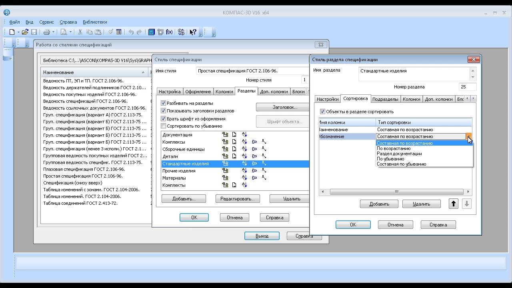Screen dimensions: 512x288
Task: Switch to Настройки tab in section dialog
Action: pos(328,99)
